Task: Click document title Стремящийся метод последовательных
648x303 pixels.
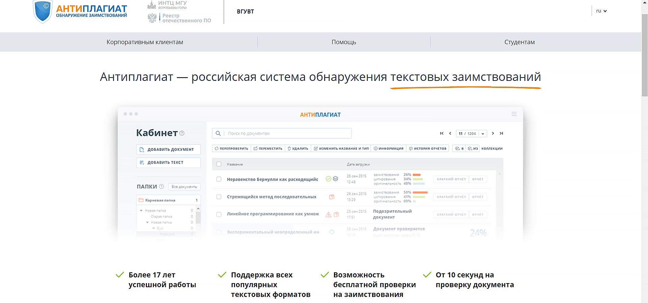Action: tap(271, 197)
